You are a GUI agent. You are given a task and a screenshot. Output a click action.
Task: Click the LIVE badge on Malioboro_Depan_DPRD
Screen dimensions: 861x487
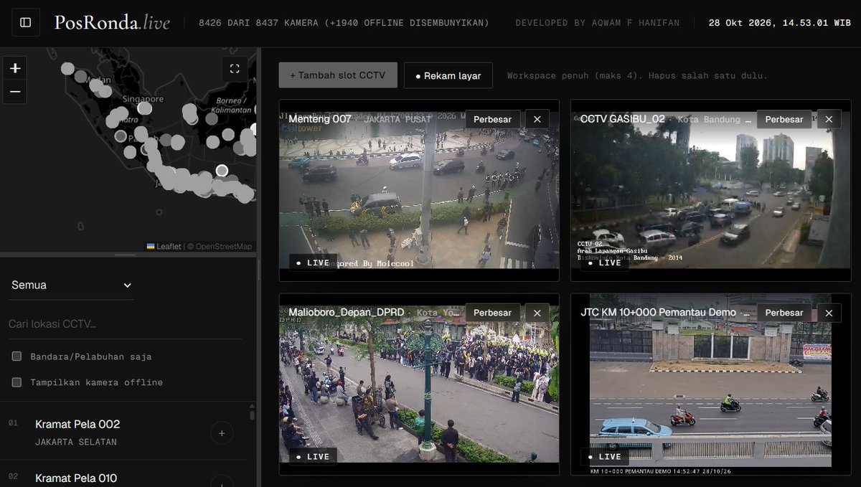313,456
